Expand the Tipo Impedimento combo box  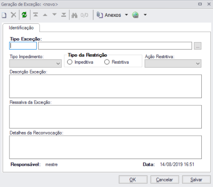point(35,63)
